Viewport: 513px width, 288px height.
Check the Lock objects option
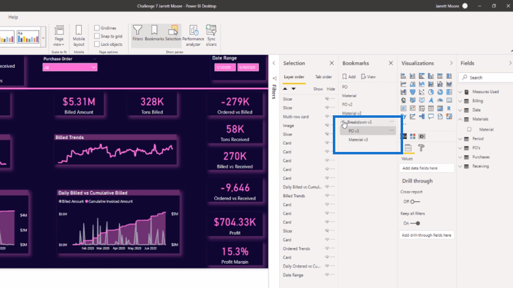97,44
